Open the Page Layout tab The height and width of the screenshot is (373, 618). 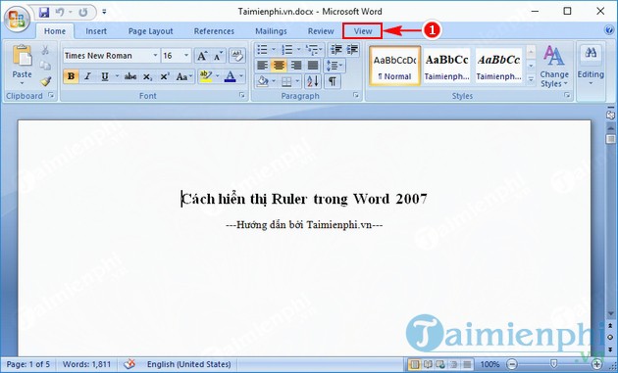point(150,31)
